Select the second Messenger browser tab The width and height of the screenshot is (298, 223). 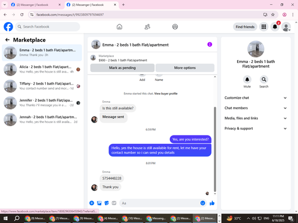tap(91, 5)
